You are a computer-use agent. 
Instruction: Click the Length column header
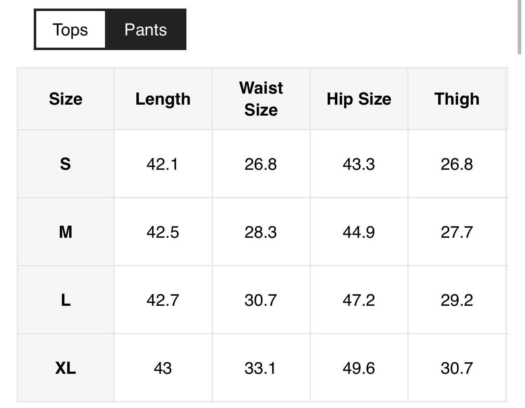click(x=163, y=99)
